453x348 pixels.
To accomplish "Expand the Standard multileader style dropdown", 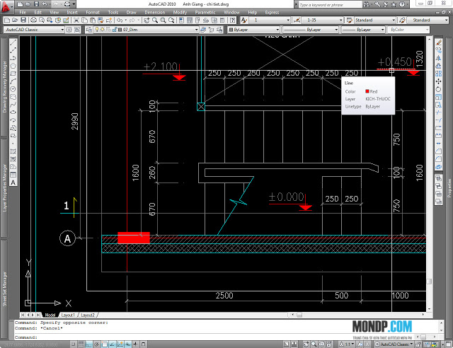I will [x=447, y=21].
